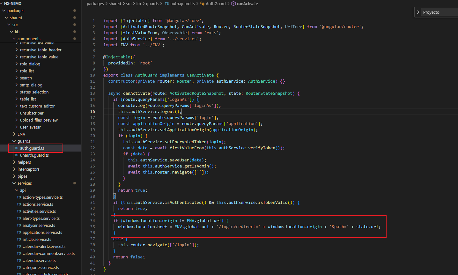
Task: Click TS file icon of analyser.service.ts
Action: pos(19,226)
